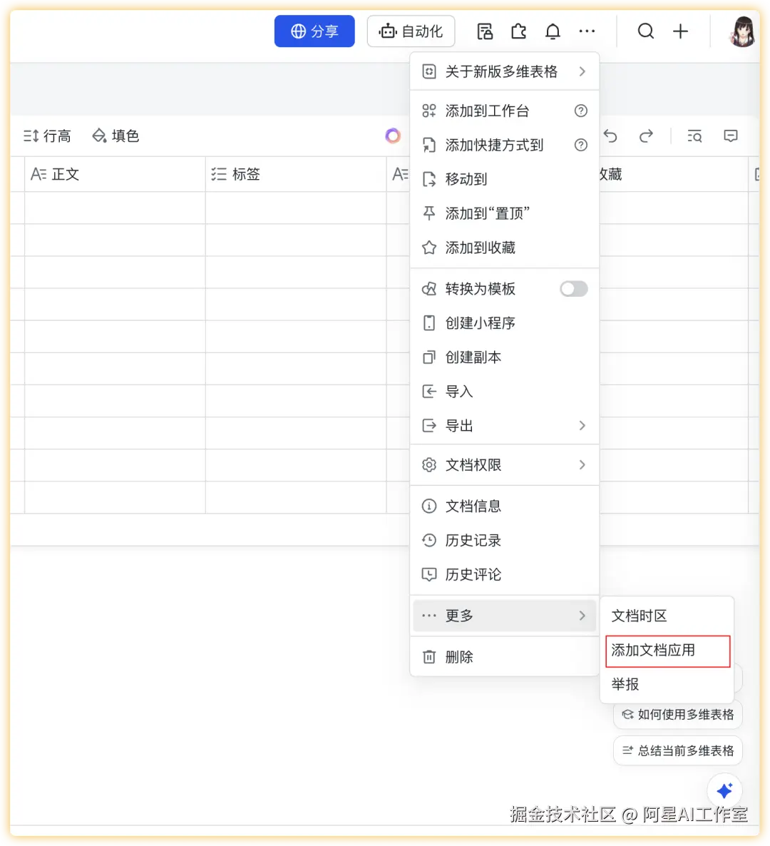The image size is (770, 846).
Task: Click 填色 fill color tool
Action: (x=115, y=136)
